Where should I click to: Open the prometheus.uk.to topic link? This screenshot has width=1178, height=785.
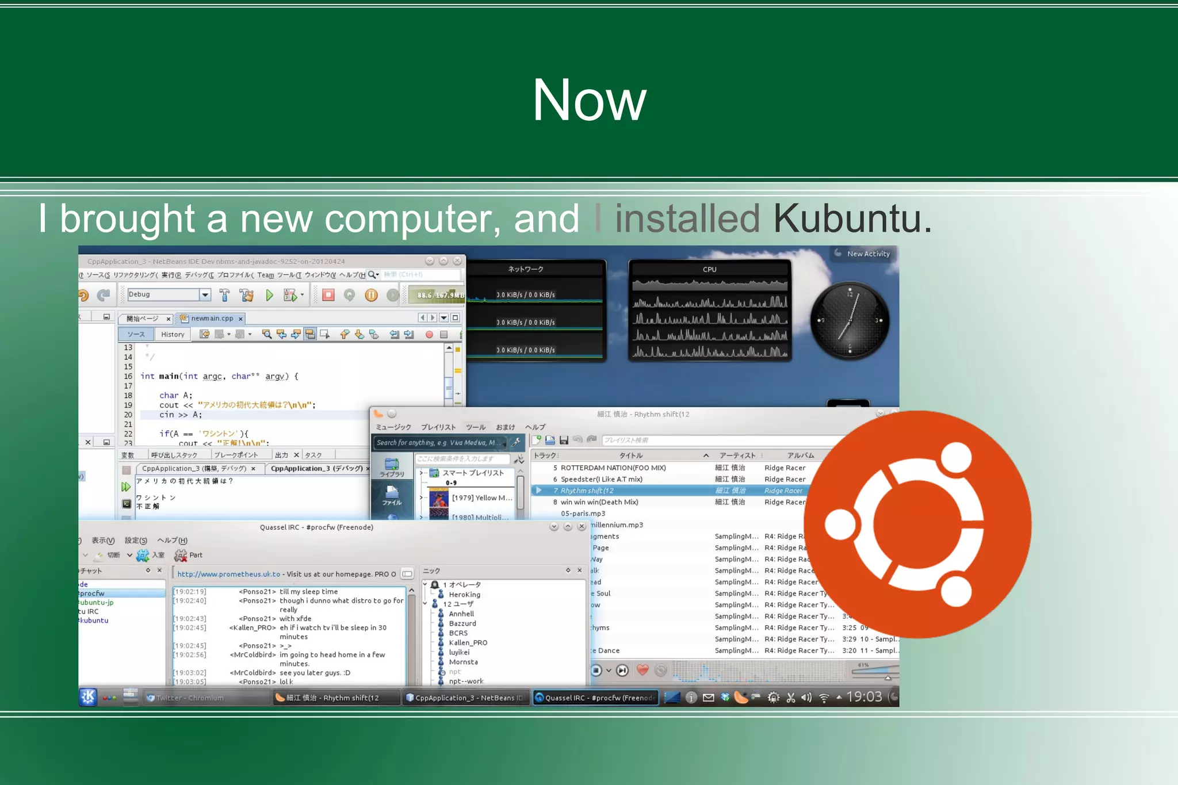pos(228,574)
